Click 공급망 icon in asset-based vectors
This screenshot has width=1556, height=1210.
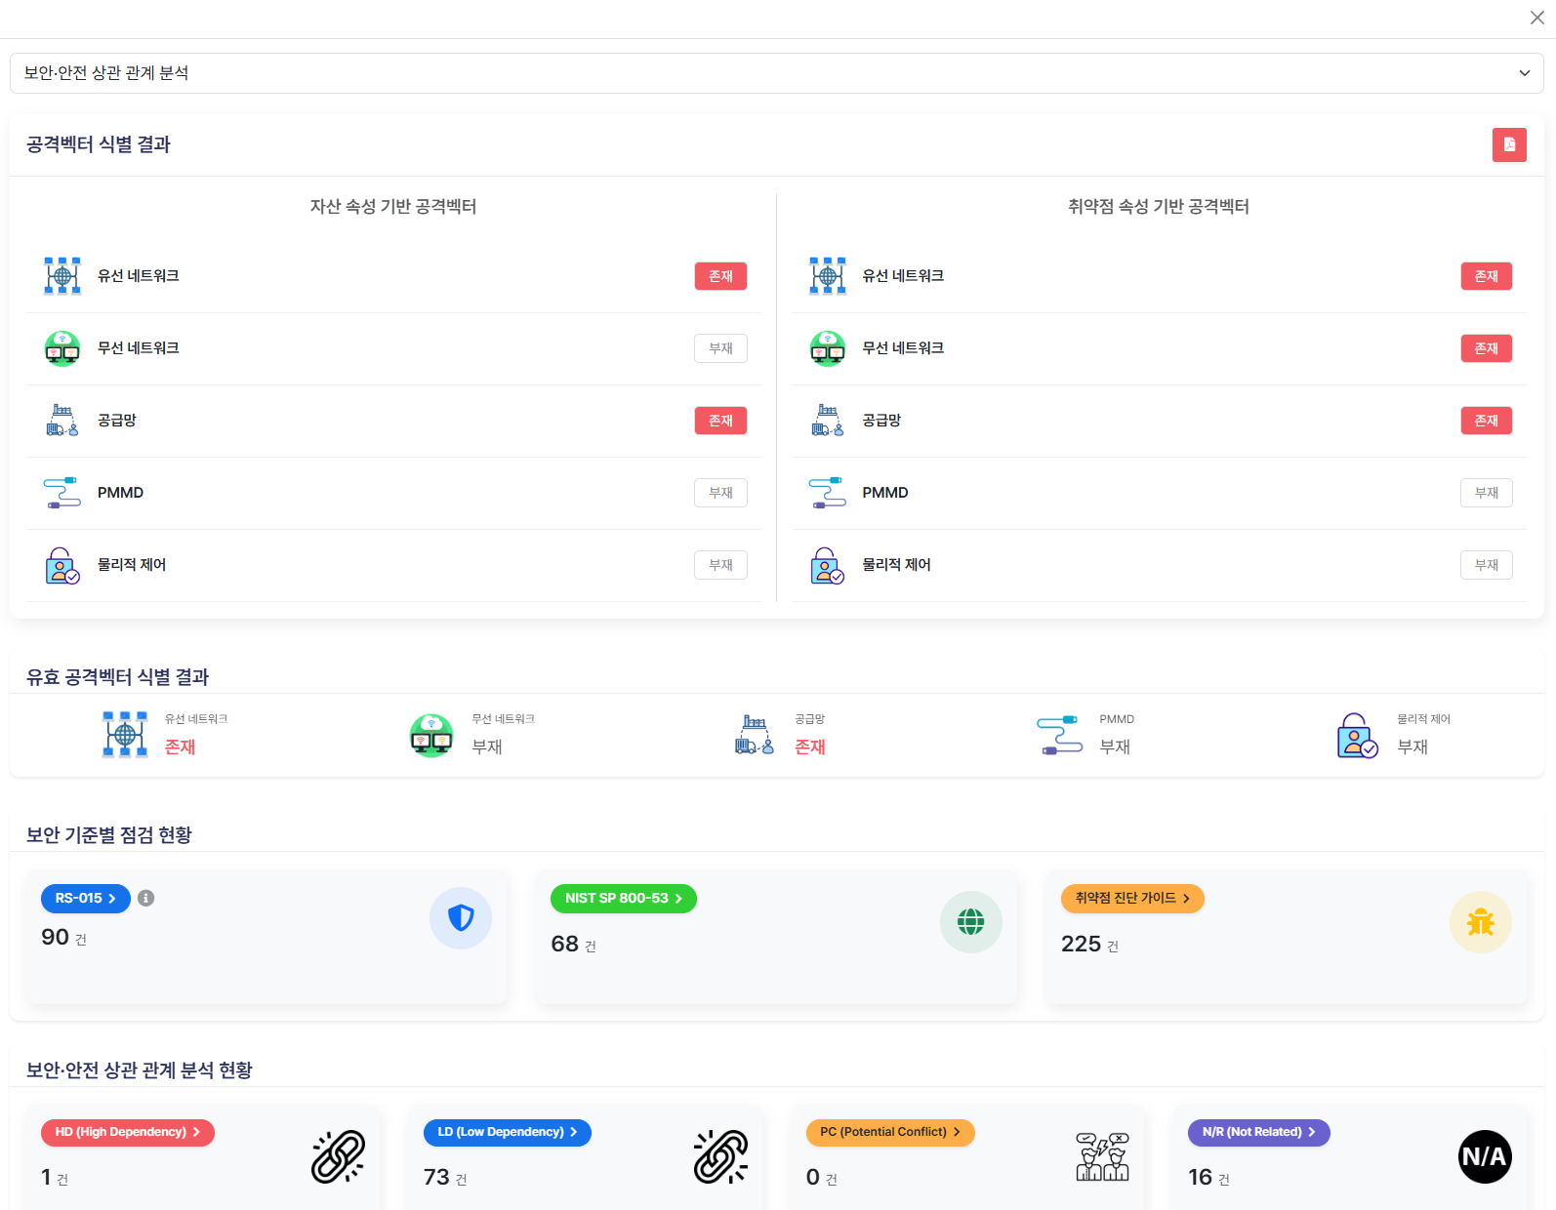click(62, 421)
